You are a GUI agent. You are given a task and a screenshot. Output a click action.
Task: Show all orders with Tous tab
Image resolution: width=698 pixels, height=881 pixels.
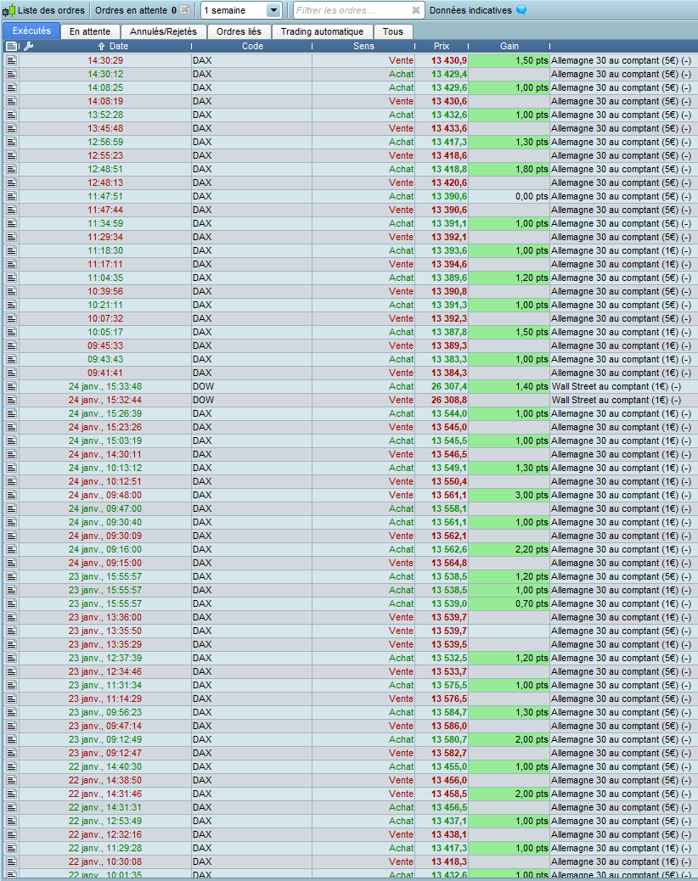coord(393,31)
